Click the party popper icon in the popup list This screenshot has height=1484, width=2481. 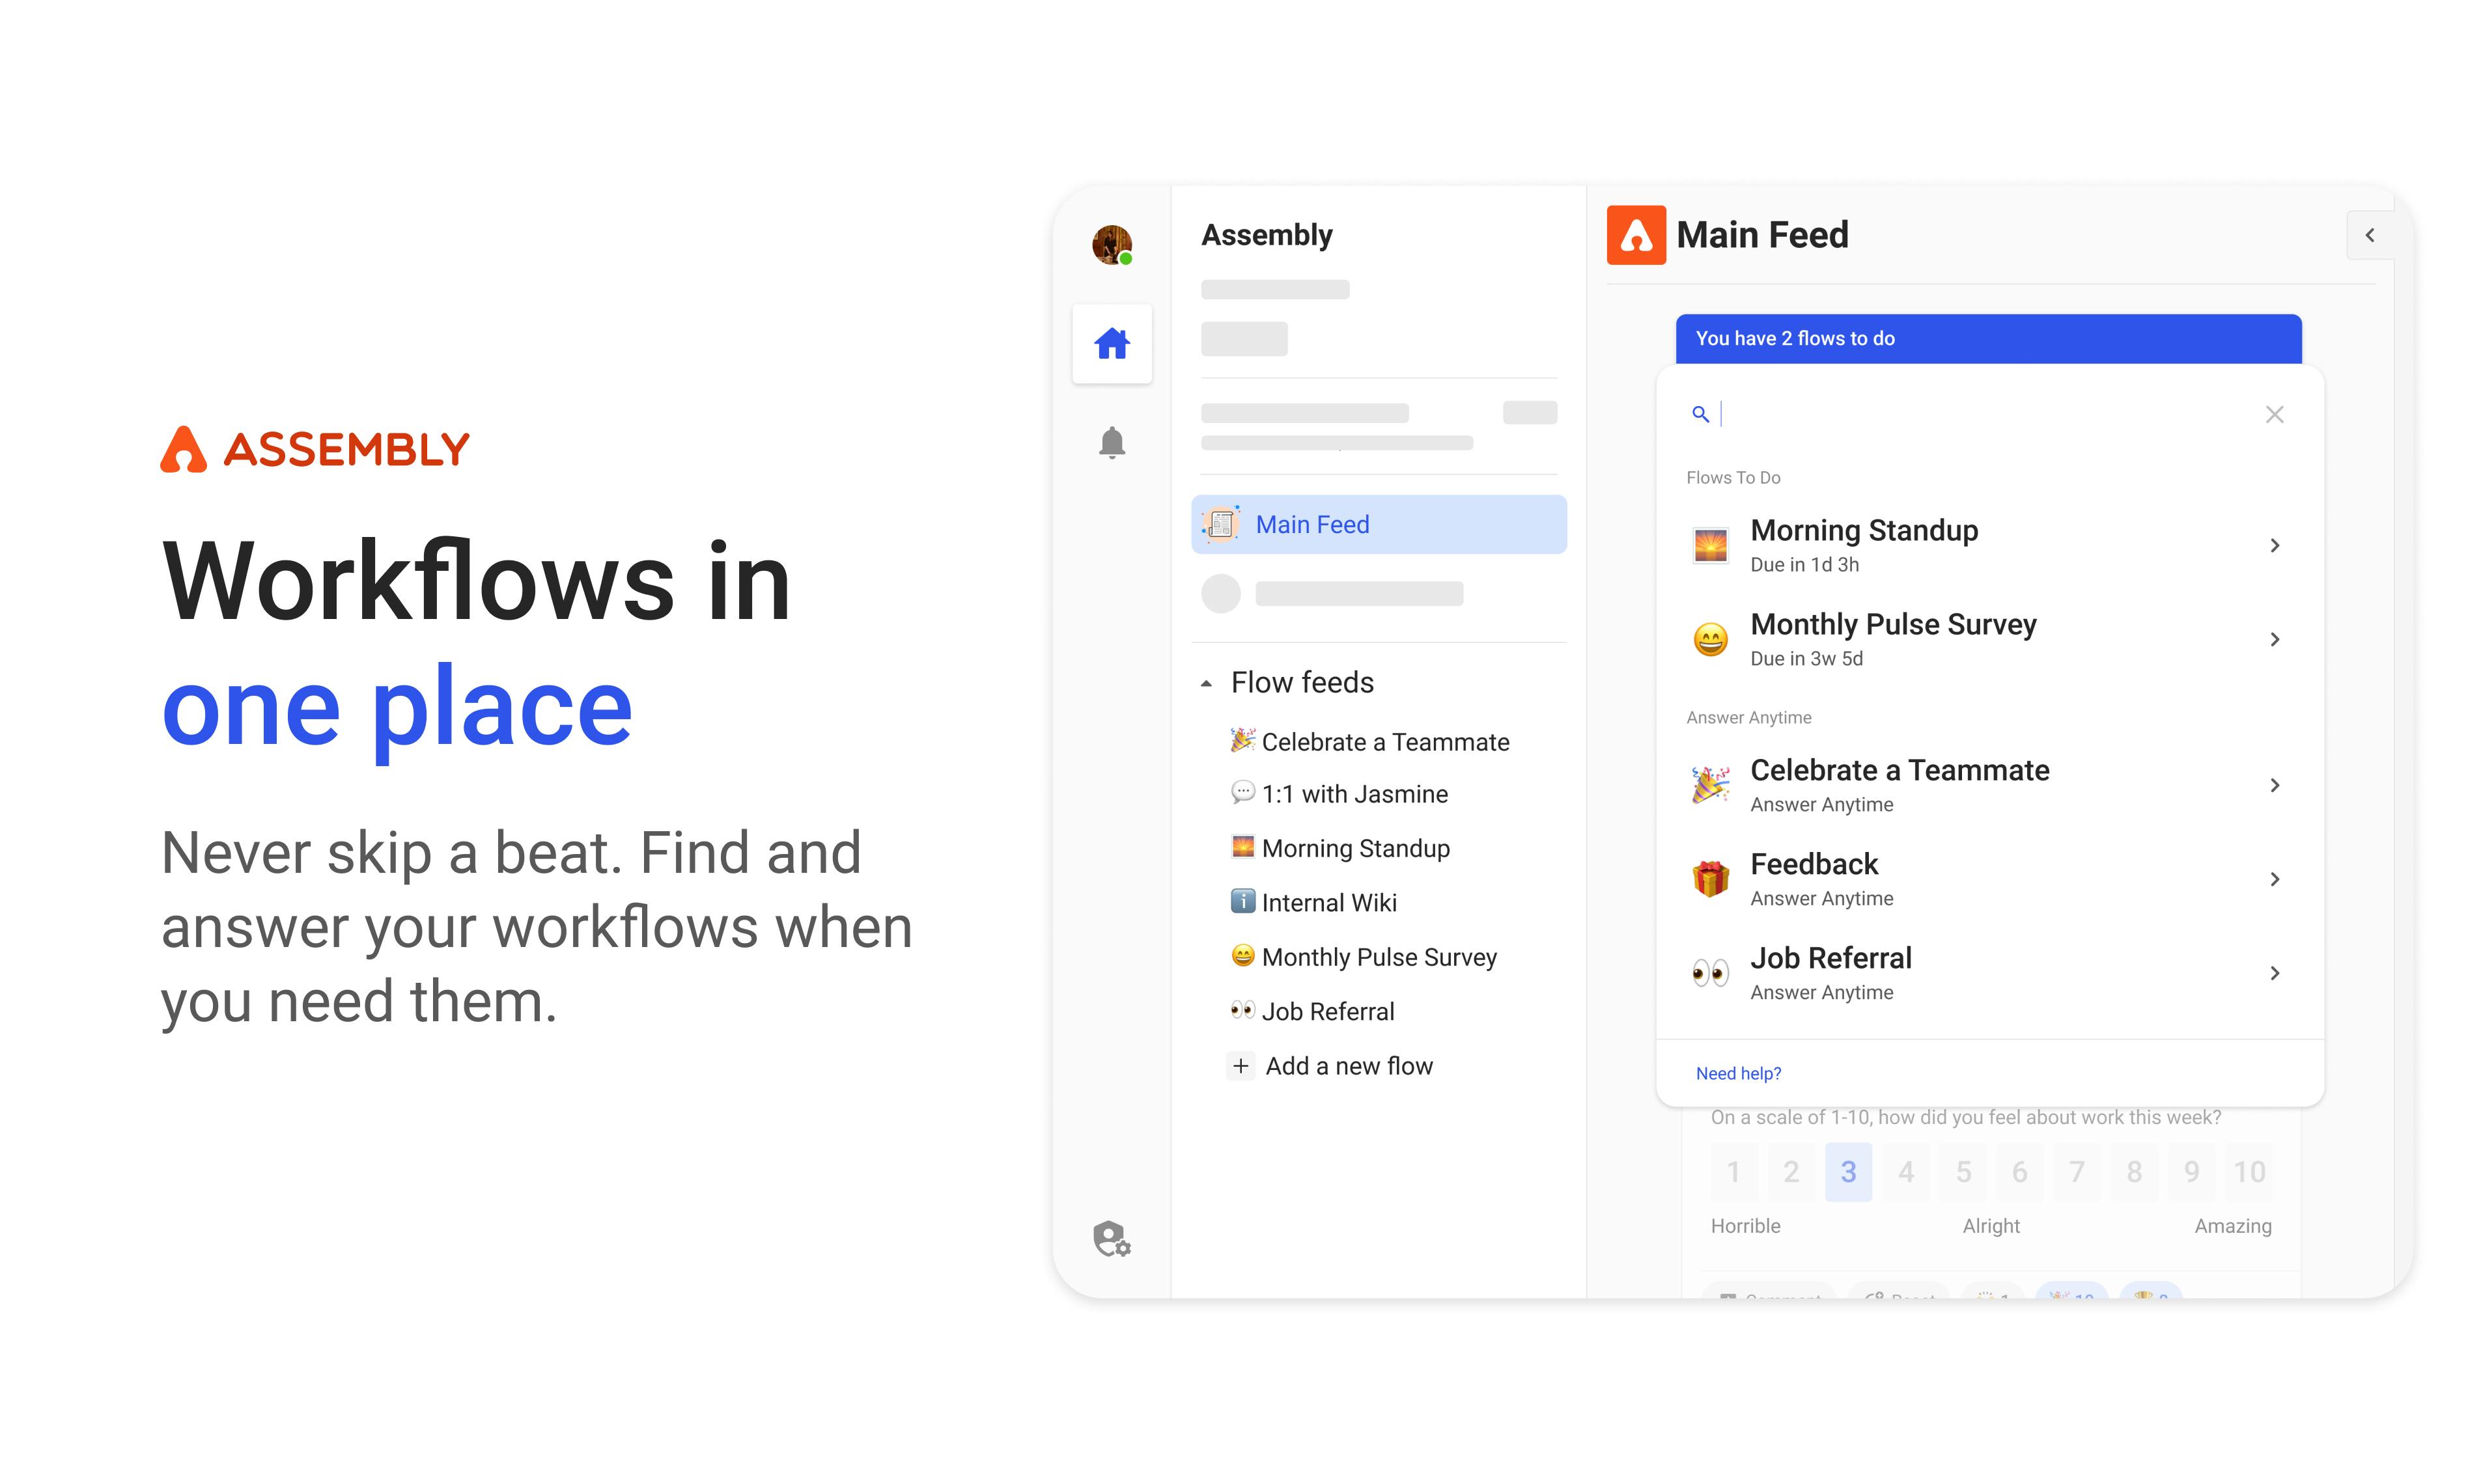[1710, 785]
